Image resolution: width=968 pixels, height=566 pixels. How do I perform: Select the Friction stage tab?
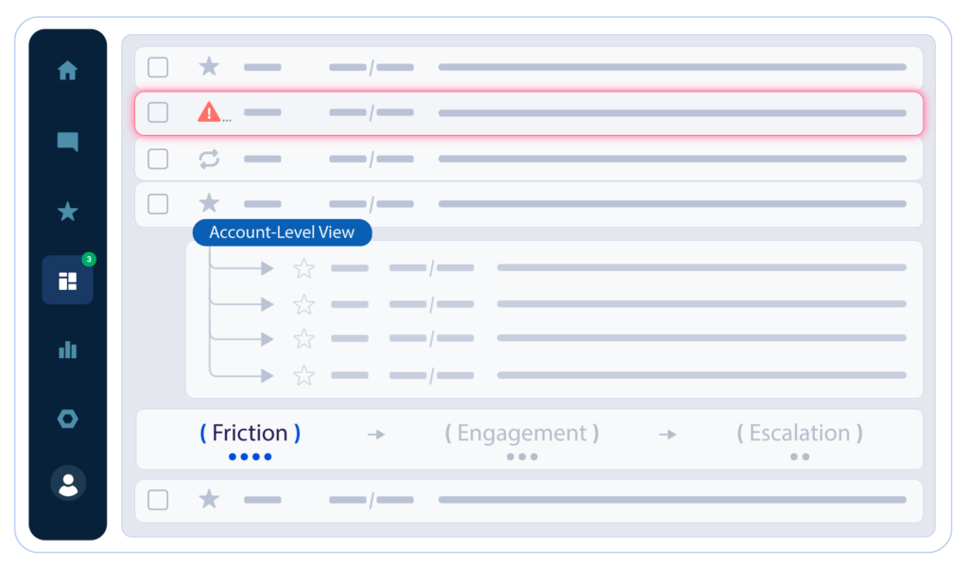point(250,434)
